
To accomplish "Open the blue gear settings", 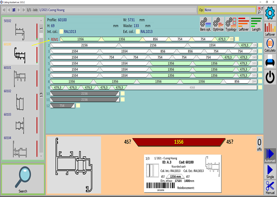I will pyautogui.click(x=270, y=13).
